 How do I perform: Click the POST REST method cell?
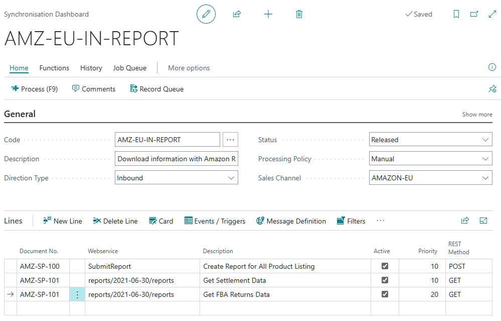(469, 266)
